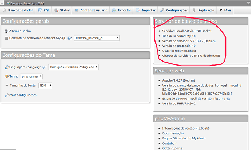
Task: Click Informações da versão: 4.6.6deb5 text
Action: click(x=186, y=129)
